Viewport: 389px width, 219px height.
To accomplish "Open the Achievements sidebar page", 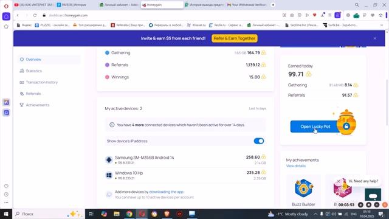I will (38, 105).
